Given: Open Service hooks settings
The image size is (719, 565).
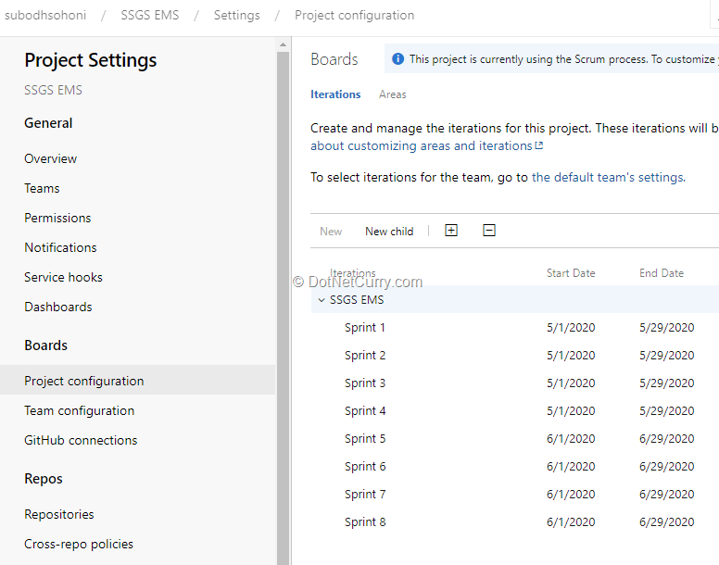Looking at the screenshot, I should [63, 277].
